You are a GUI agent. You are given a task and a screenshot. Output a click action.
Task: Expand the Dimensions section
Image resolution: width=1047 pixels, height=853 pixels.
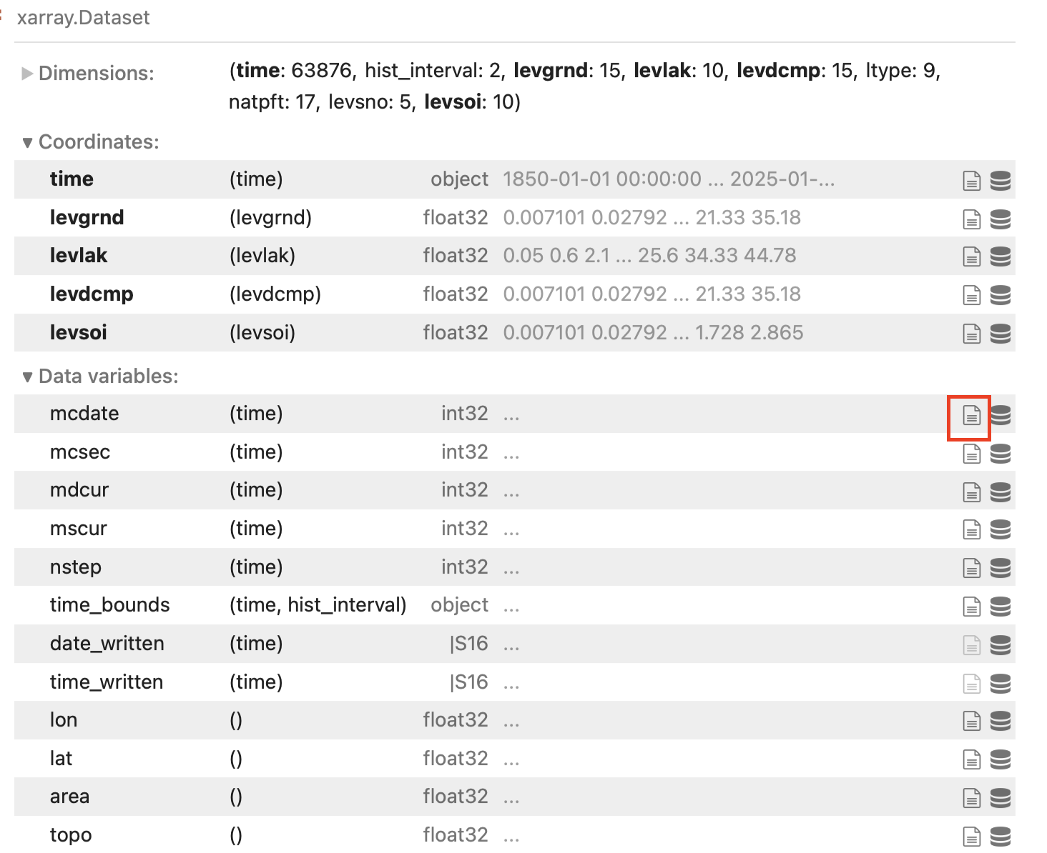(x=27, y=74)
